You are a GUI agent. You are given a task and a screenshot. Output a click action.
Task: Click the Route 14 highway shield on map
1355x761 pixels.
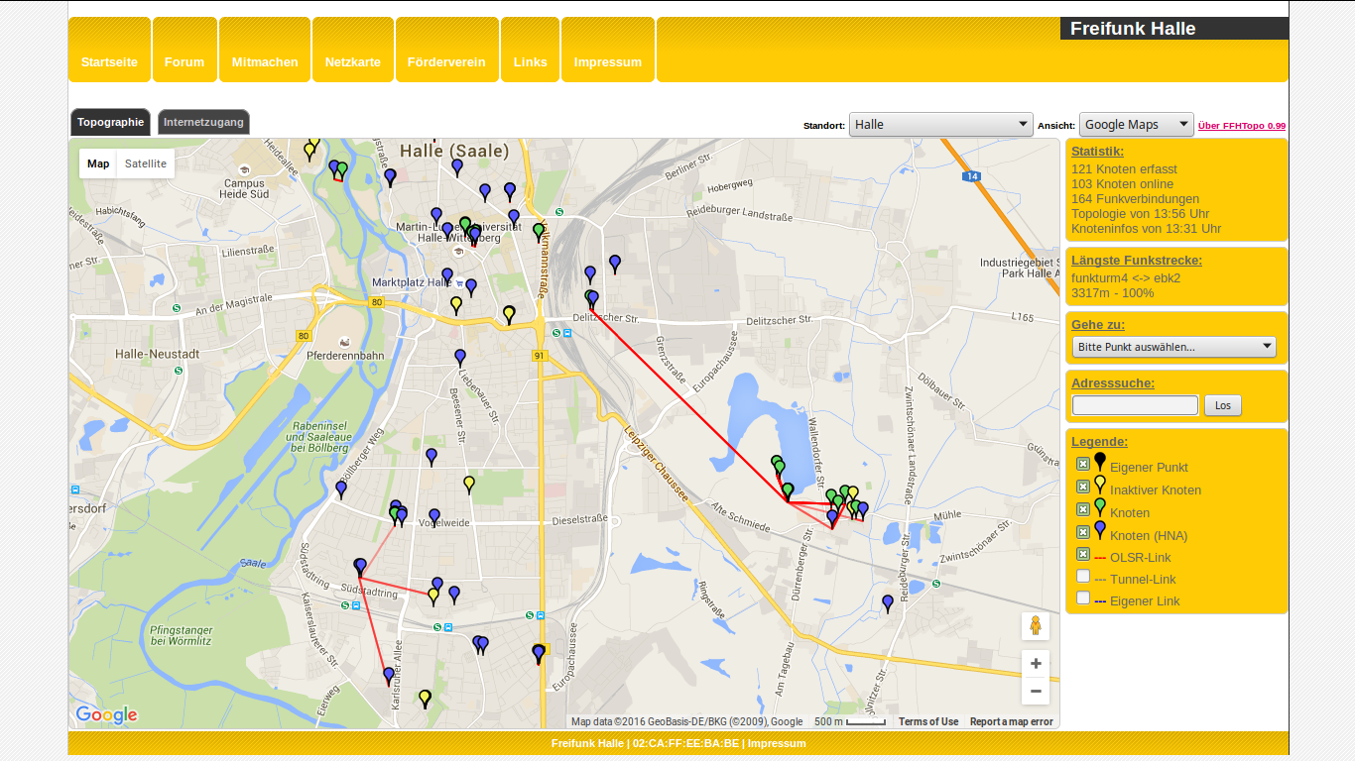(970, 176)
